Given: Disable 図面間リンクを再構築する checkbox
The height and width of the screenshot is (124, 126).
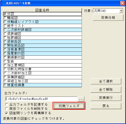Looking at the screenshot, I should point(7,113).
